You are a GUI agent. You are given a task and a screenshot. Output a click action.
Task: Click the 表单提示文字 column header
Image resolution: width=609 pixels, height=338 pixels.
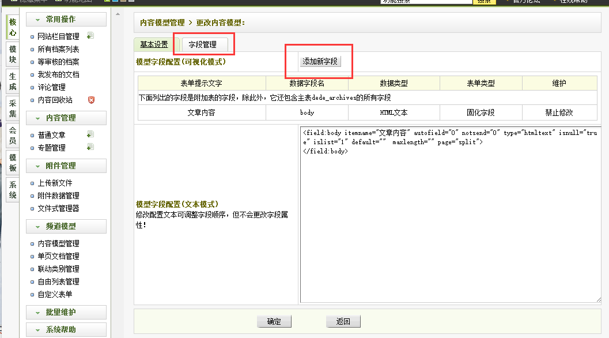click(x=202, y=83)
